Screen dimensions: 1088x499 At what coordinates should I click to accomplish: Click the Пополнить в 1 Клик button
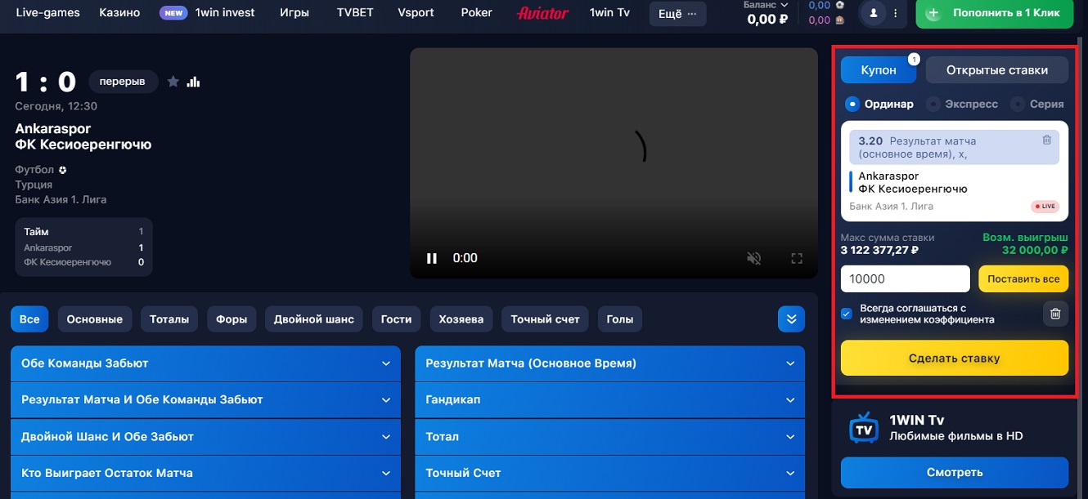click(994, 14)
